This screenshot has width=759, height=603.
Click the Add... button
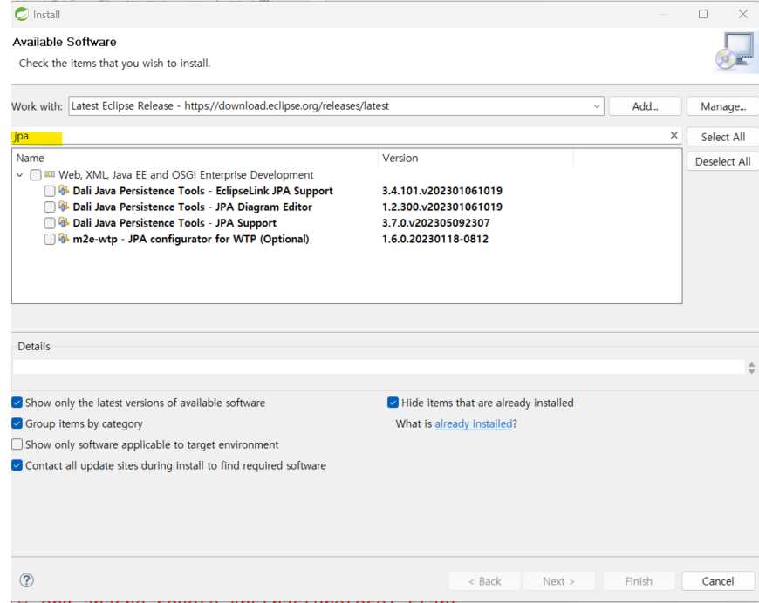tap(645, 106)
